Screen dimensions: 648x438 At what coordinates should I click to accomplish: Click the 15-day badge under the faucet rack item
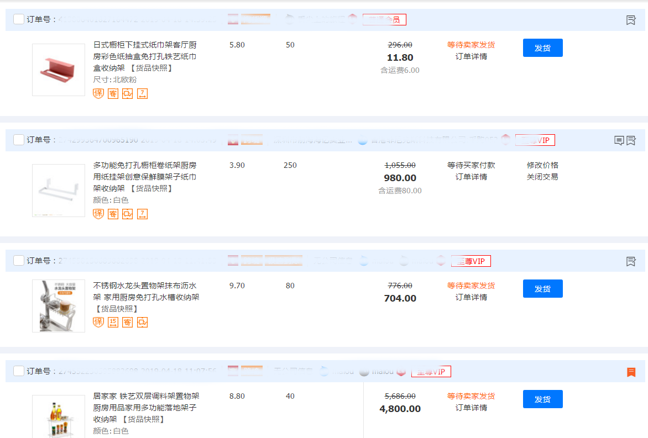pyautogui.click(x=113, y=322)
